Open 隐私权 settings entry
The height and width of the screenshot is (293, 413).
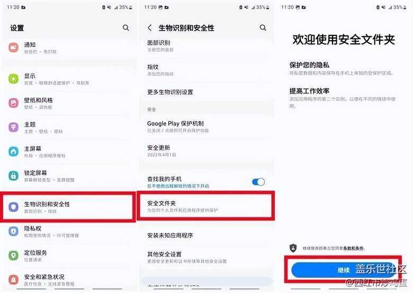(x=68, y=231)
